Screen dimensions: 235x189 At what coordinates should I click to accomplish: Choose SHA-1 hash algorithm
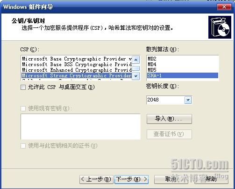[x=183, y=75]
